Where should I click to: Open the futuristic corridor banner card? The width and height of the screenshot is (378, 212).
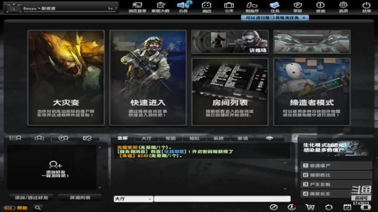pyautogui.click(x=312, y=42)
